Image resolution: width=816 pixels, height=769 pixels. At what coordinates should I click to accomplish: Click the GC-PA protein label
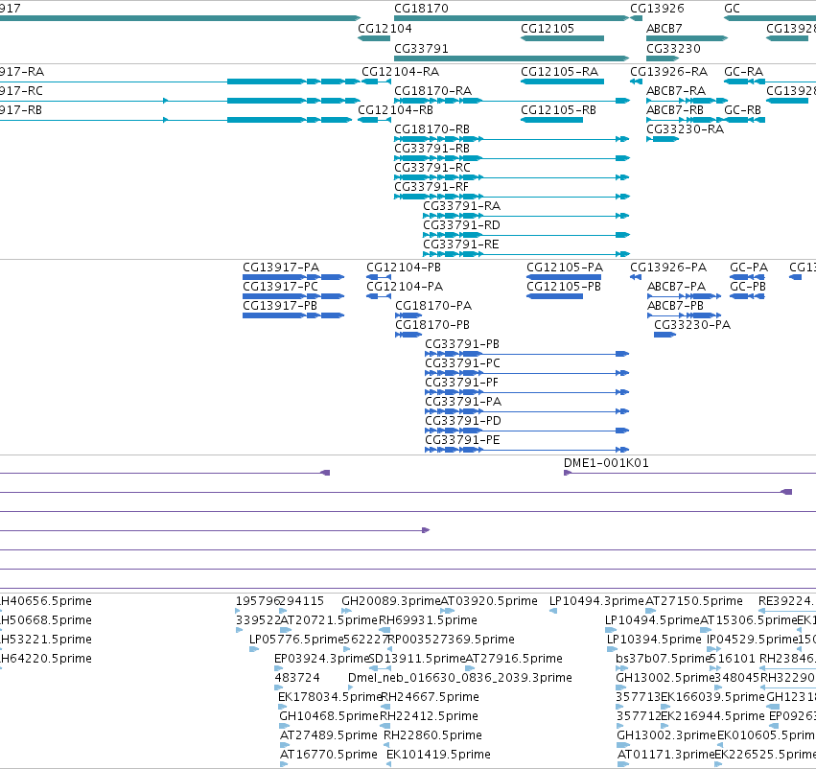tap(749, 267)
